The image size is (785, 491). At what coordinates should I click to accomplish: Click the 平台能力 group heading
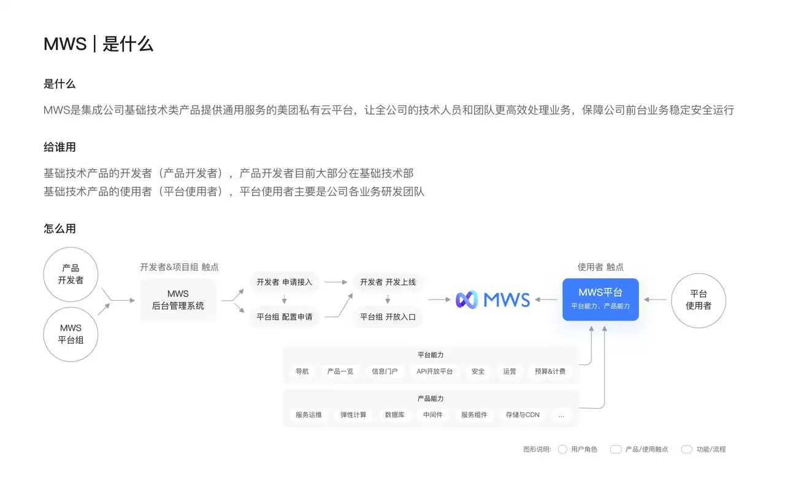pos(431,355)
